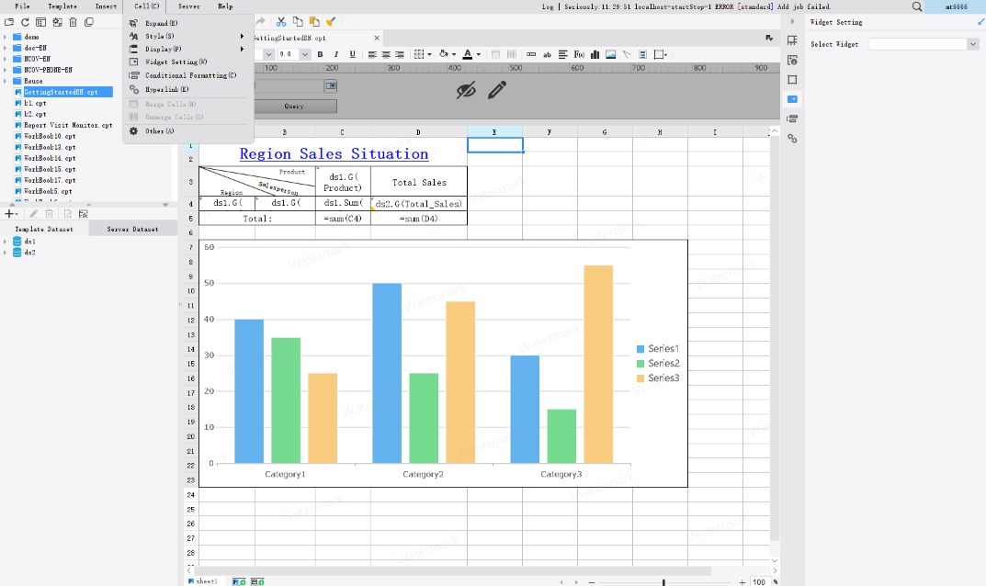
Task: Click the Expand menu entry icon
Action: pos(133,23)
